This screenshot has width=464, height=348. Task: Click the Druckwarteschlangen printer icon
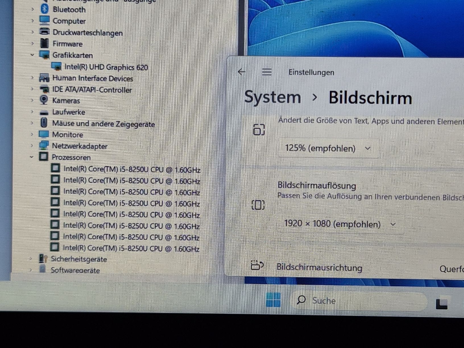click(x=45, y=32)
